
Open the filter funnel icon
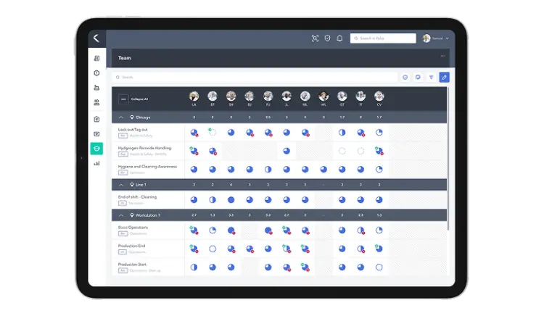point(432,78)
